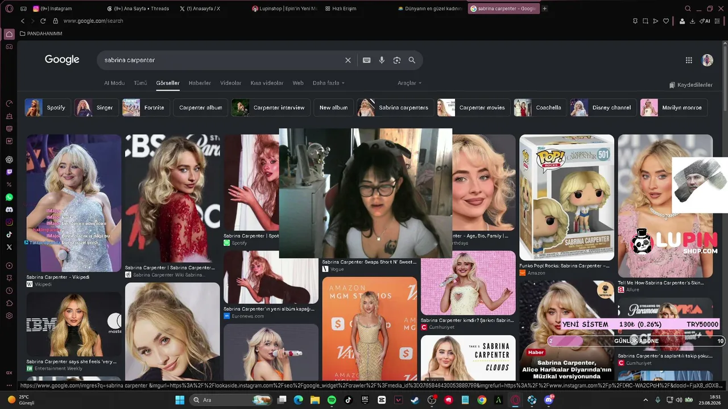The width and height of the screenshot is (728, 409).
Task: Go back to the previous page
Action: click(23, 21)
